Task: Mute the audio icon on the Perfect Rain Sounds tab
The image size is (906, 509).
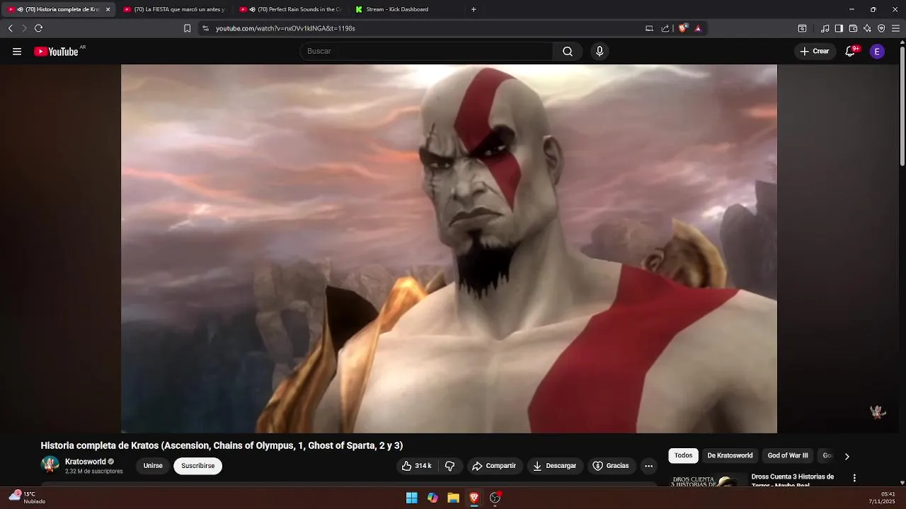Action: 252,9
